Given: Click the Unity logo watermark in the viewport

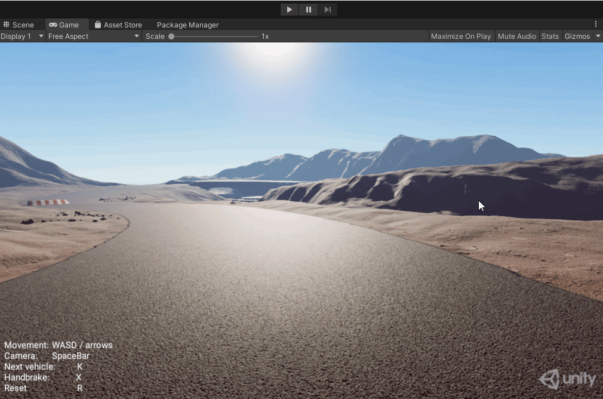Looking at the screenshot, I should (x=568, y=379).
